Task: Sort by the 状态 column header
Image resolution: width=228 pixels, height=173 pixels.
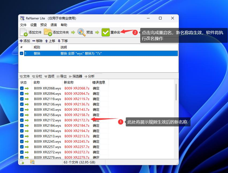Action: pos(25,83)
